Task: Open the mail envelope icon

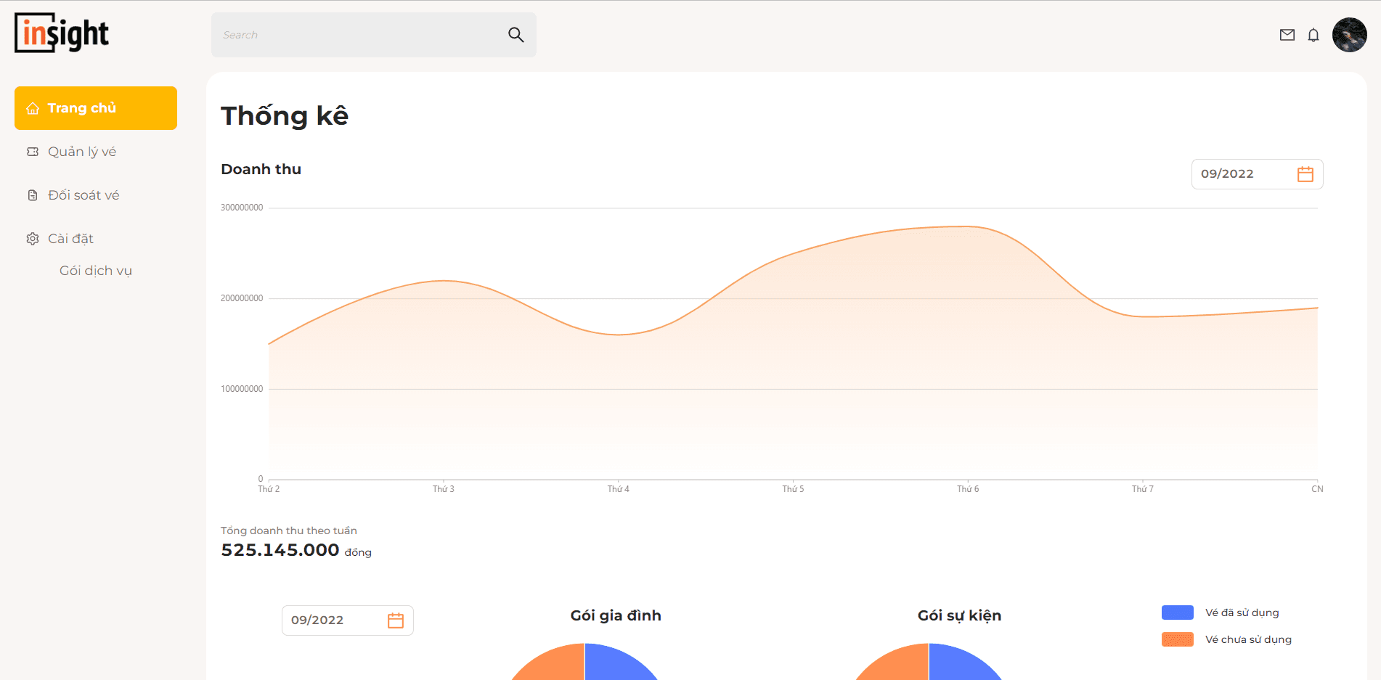Action: 1287,35
